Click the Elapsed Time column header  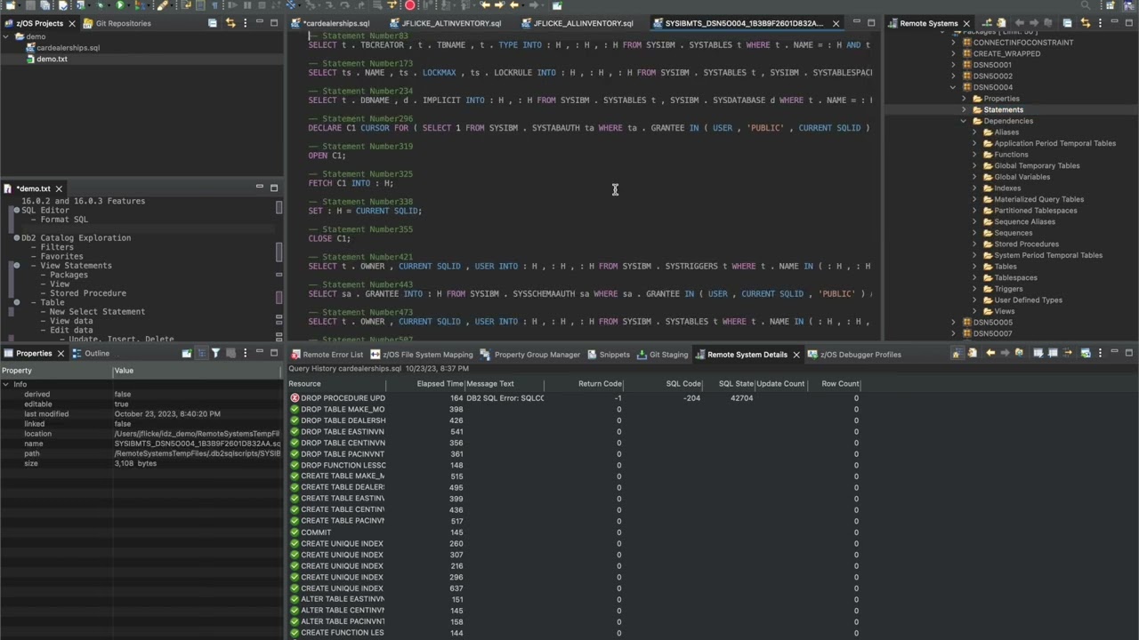(x=440, y=384)
